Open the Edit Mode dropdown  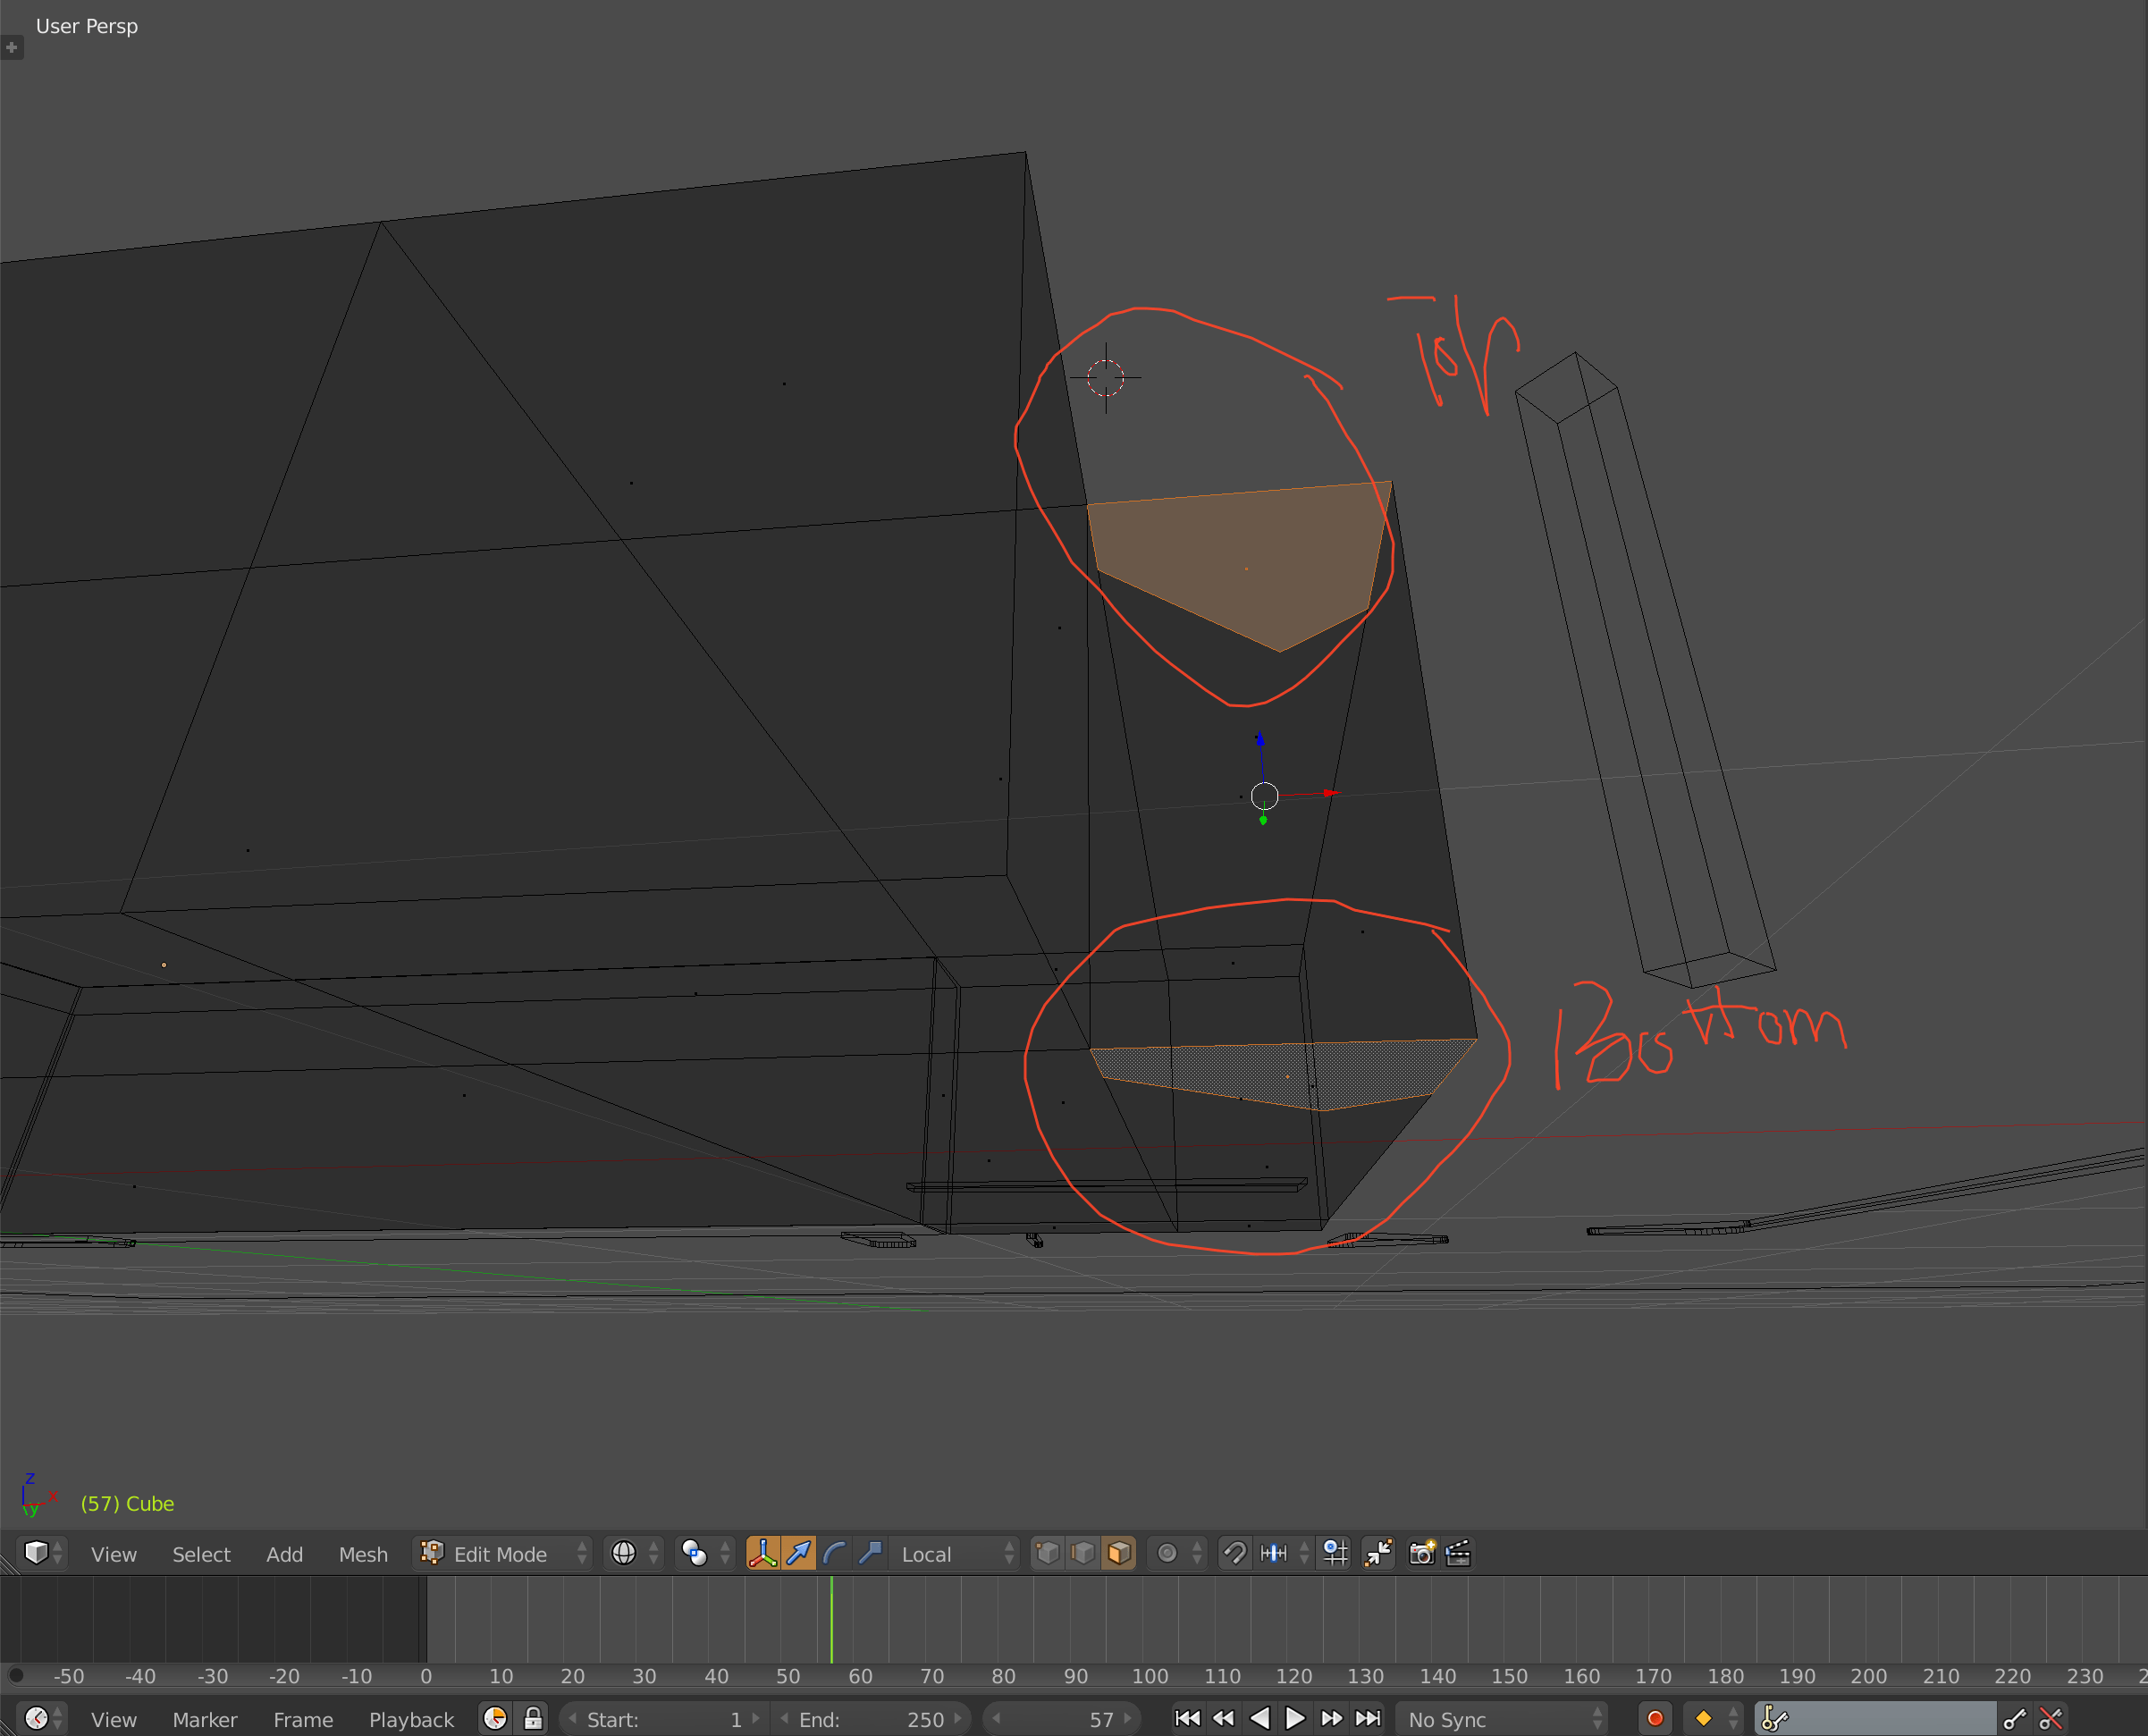point(500,1553)
